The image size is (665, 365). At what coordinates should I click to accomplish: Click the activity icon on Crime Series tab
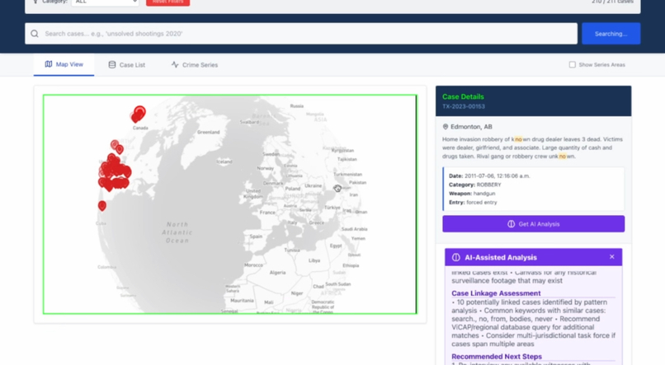coord(175,64)
